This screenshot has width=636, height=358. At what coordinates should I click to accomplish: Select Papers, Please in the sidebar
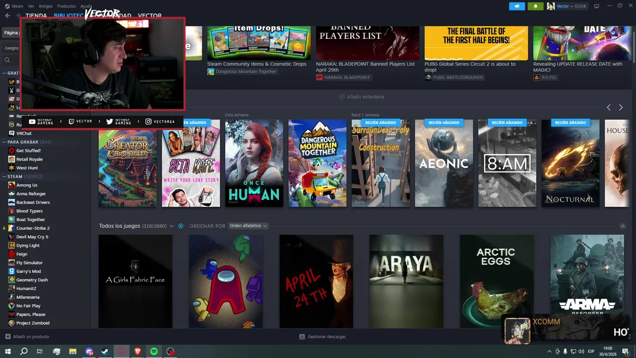click(x=31, y=315)
